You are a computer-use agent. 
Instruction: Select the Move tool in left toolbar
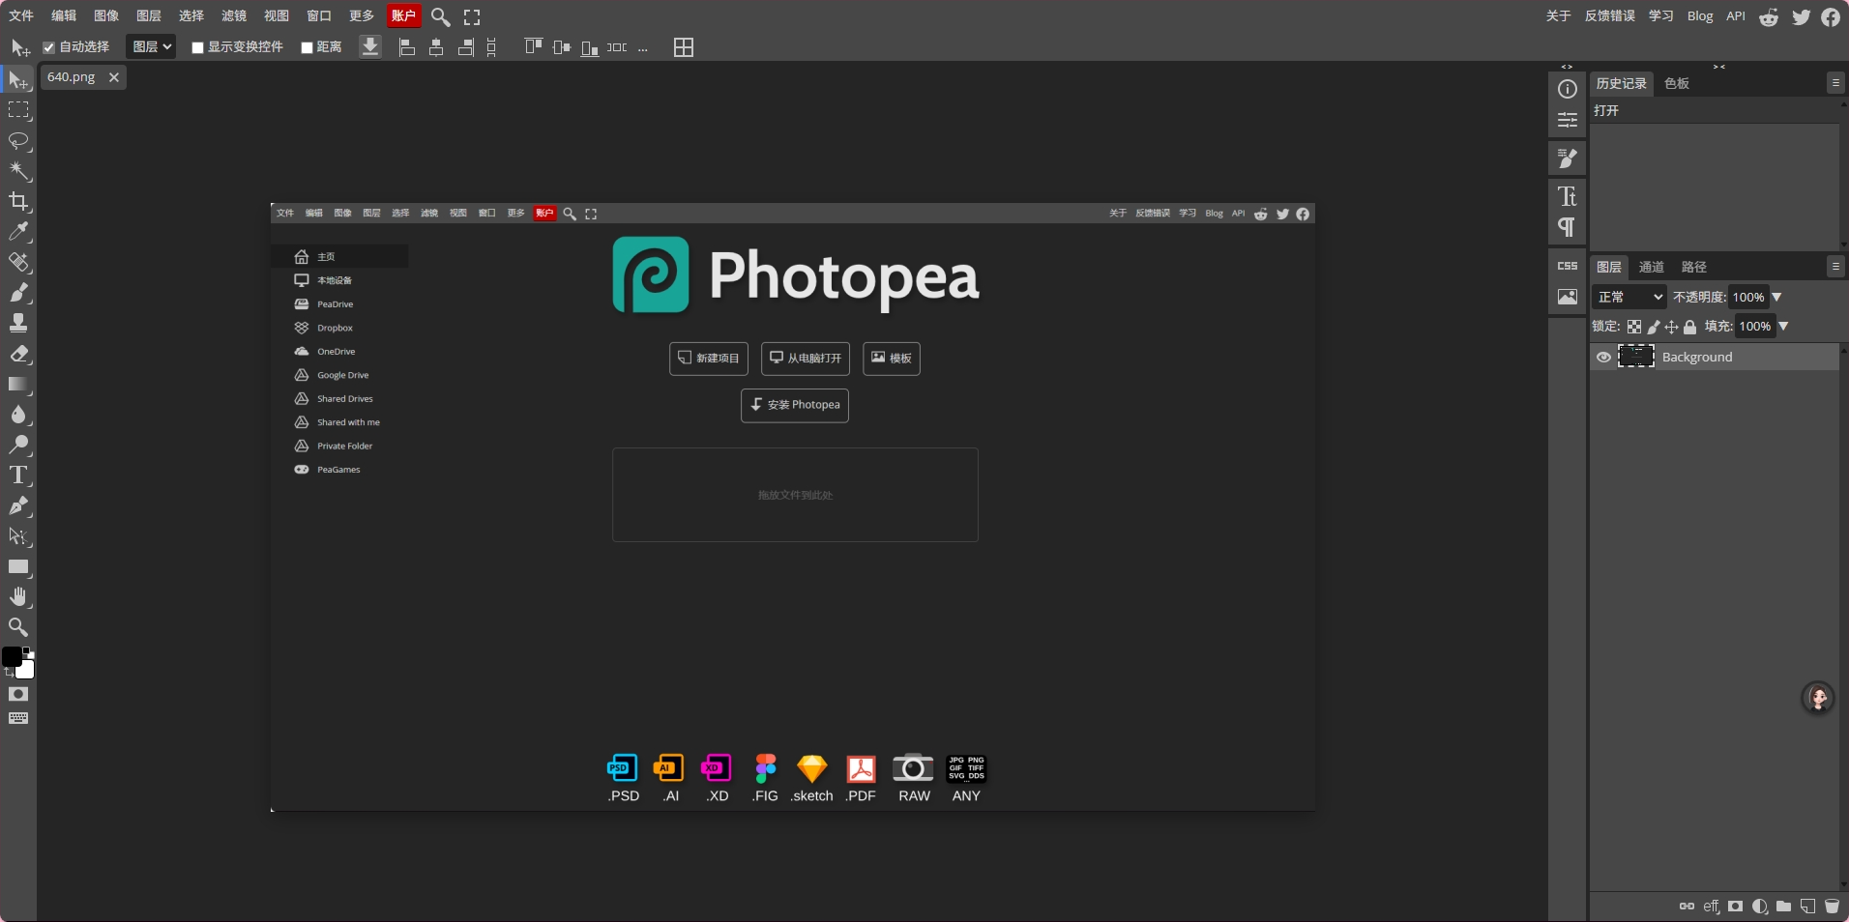(x=18, y=80)
